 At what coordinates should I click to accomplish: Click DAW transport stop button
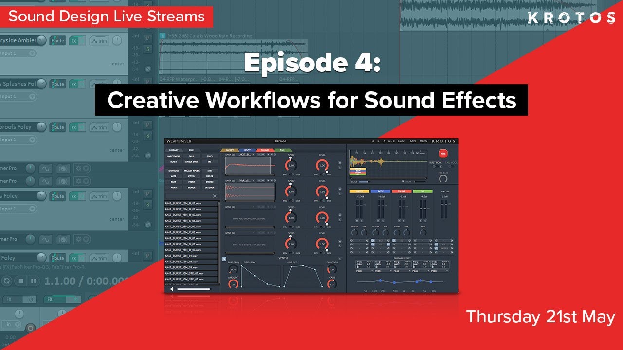pos(21,281)
